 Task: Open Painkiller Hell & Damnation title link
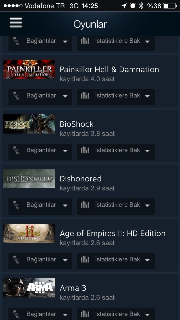tap(109, 69)
